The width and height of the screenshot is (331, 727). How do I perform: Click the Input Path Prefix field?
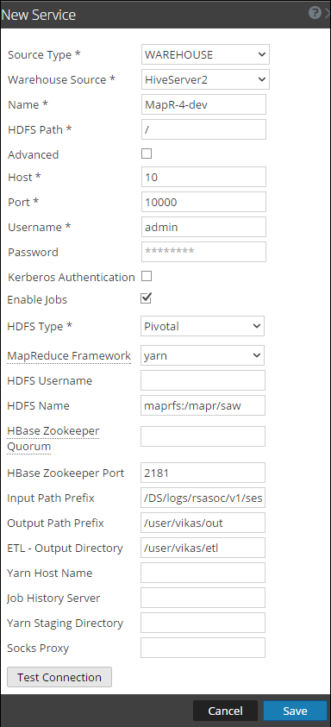click(203, 498)
